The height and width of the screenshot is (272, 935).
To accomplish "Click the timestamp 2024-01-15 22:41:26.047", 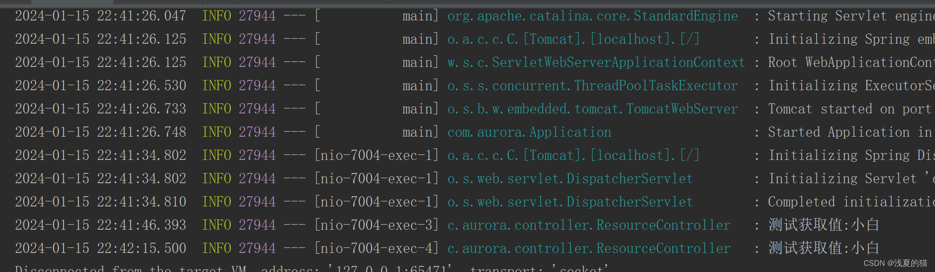I will pos(101,16).
